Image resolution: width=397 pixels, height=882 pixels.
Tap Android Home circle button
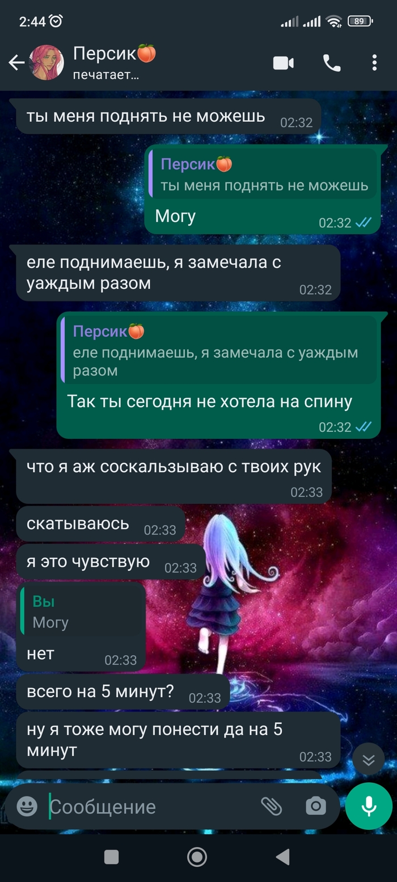pyautogui.click(x=197, y=856)
